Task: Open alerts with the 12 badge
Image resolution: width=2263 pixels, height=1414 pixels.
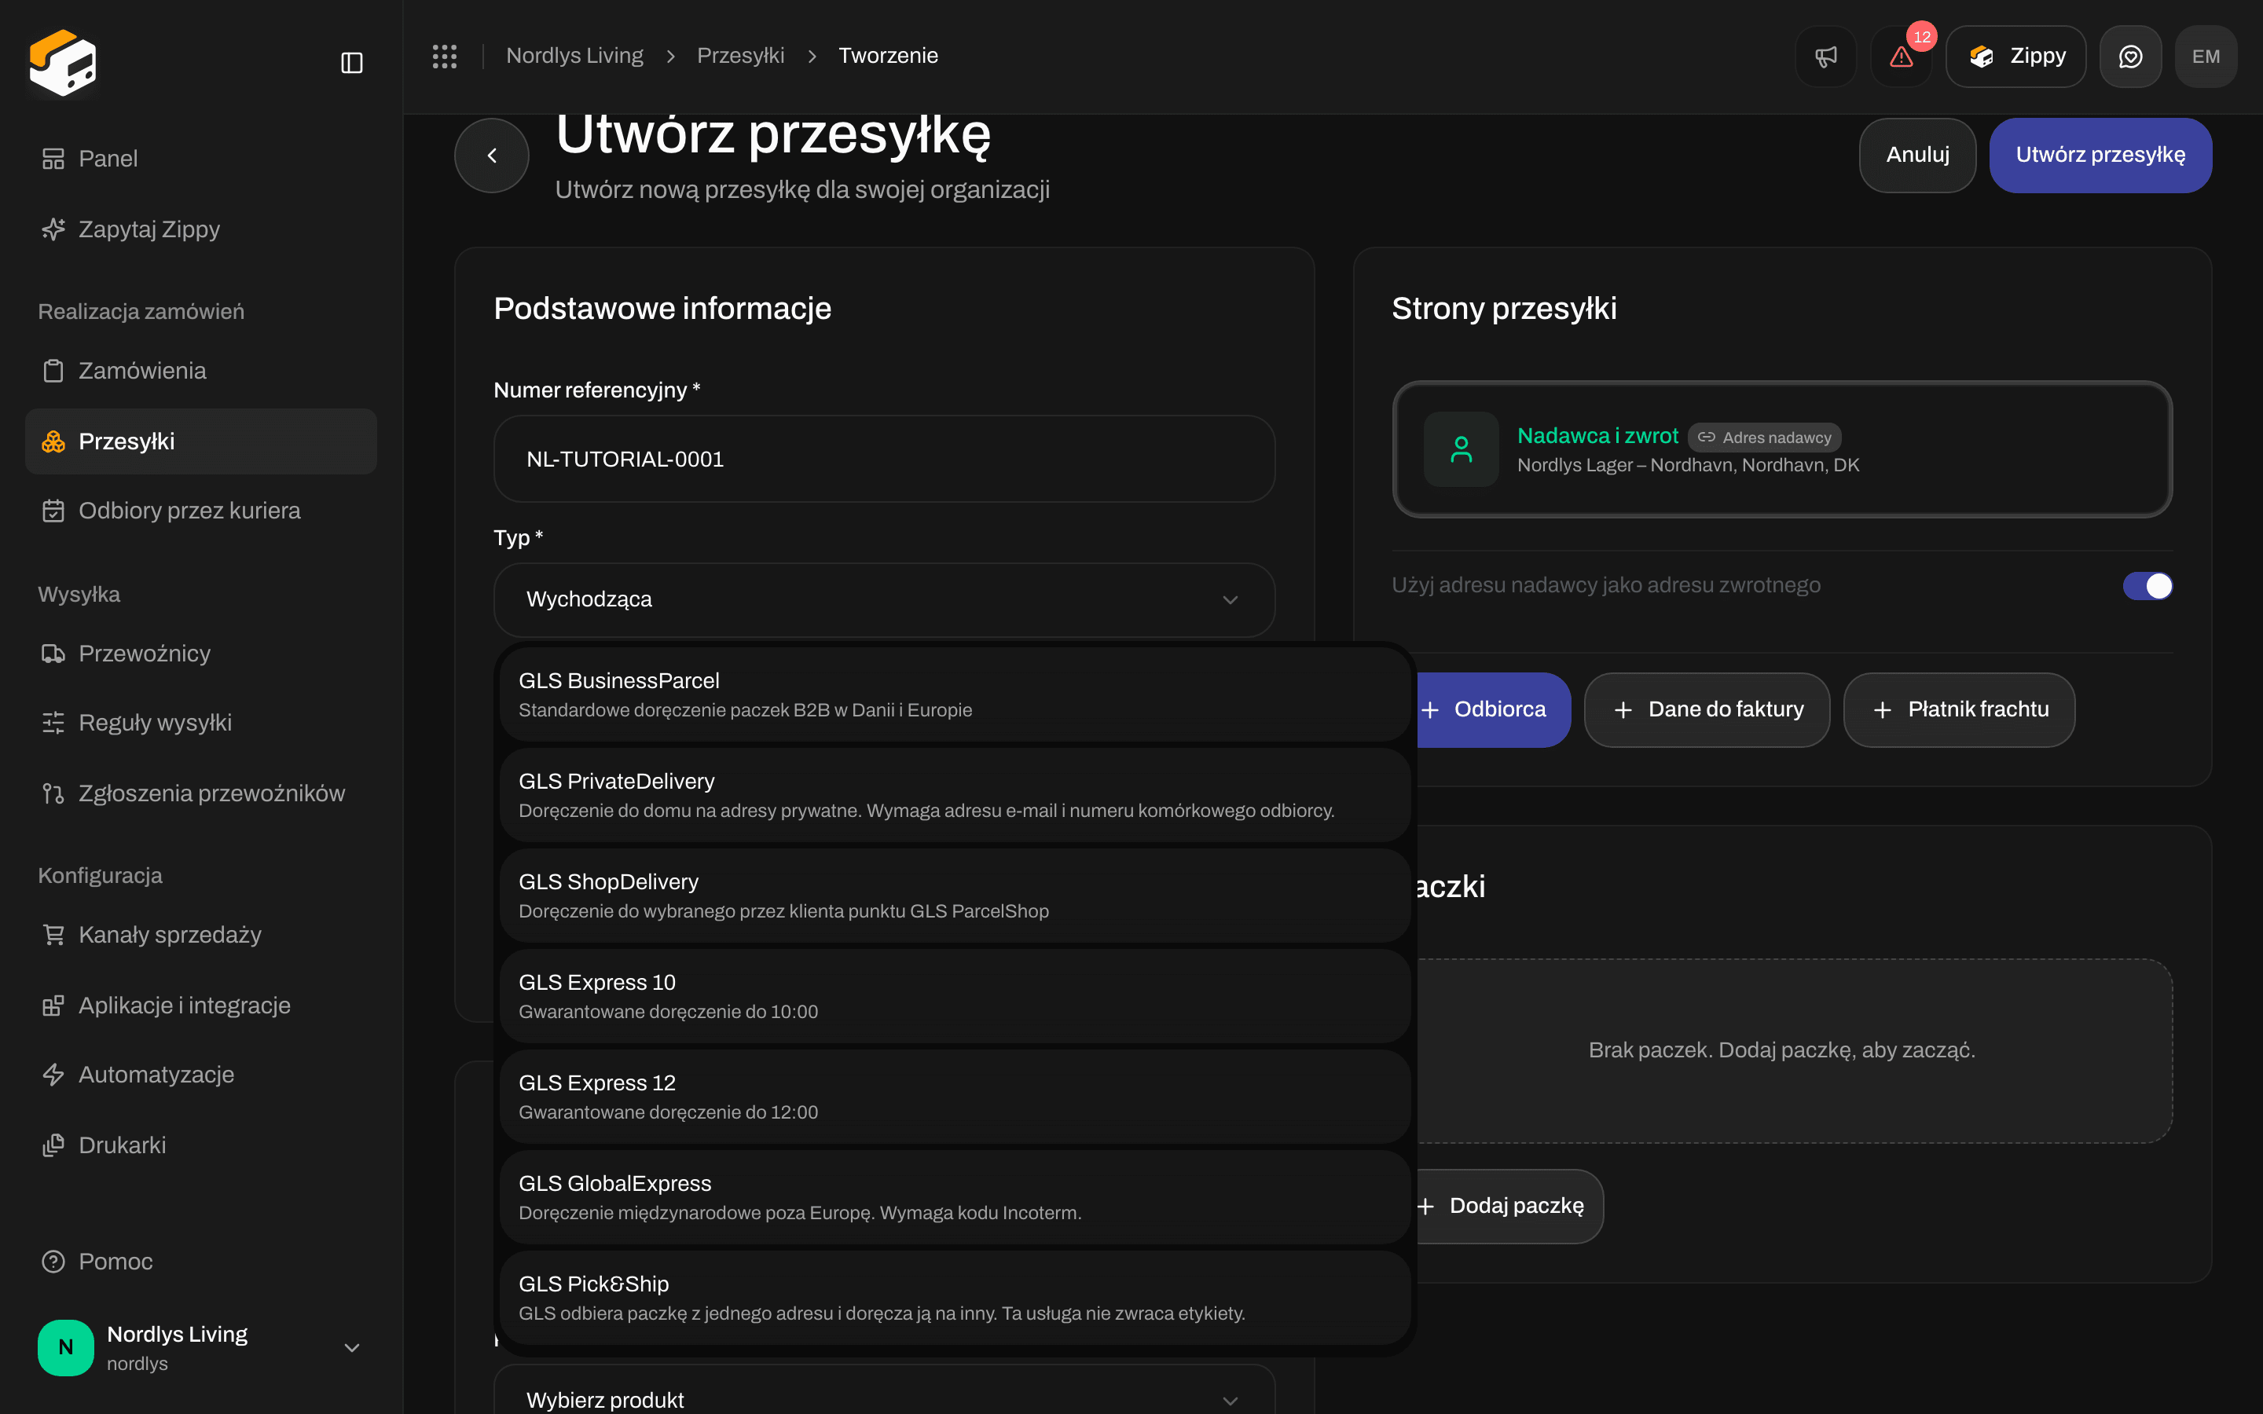Action: click(x=1901, y=56)
